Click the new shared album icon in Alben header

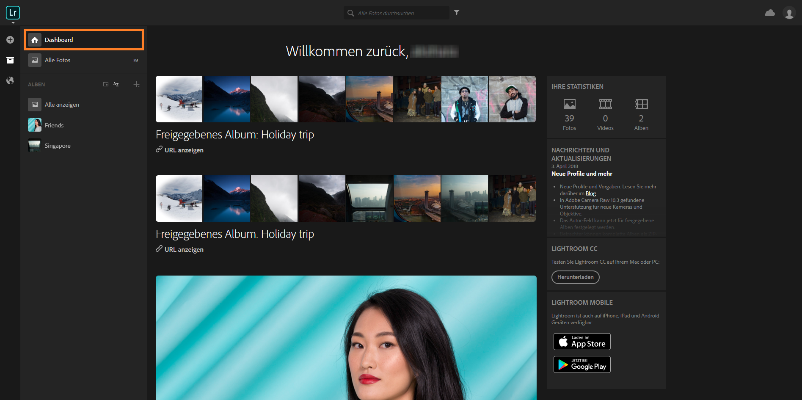coord(106,84)
